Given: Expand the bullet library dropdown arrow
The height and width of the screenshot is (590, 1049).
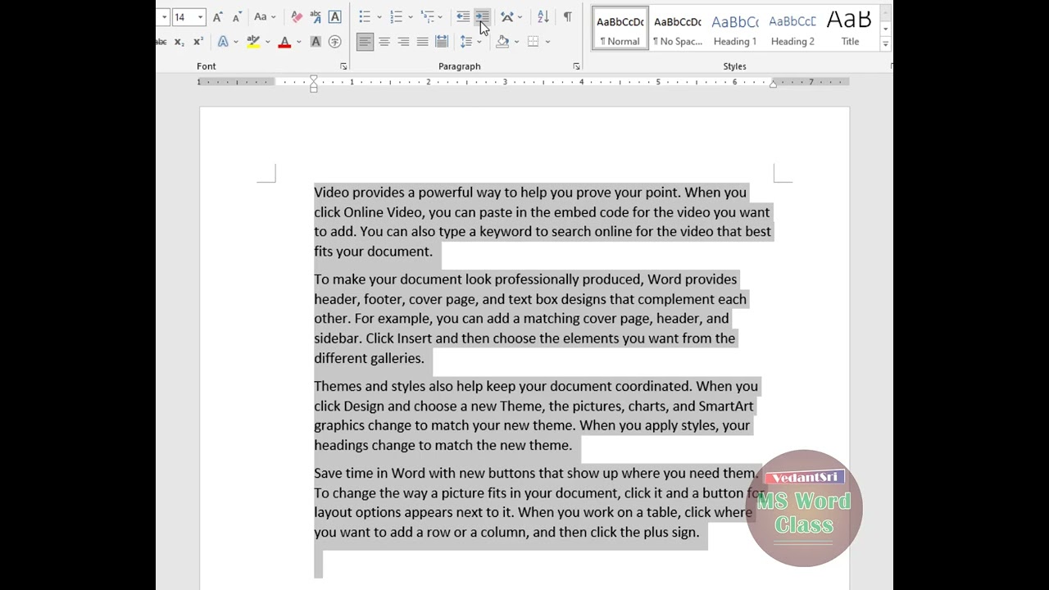Looking at the screenshot, I should [x=379, y=16].
